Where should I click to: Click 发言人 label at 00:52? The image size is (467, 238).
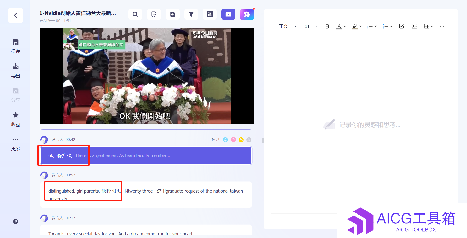[x=57, y=175]
